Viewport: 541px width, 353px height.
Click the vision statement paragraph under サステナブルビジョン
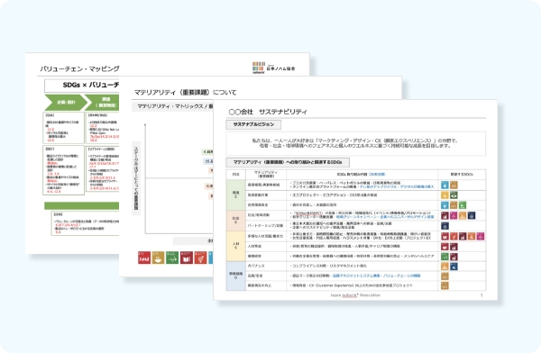(355, 143)
